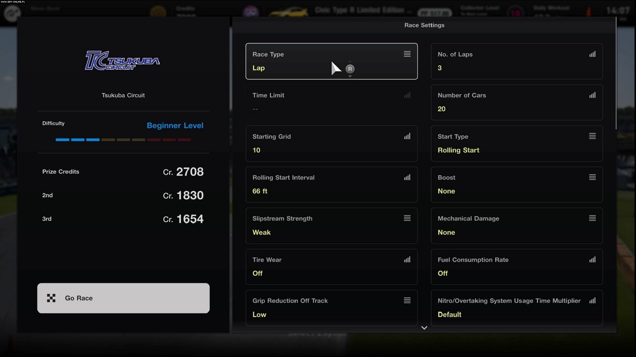
Task: Select the Nitro/Overtaking System Usage Time Multiplier
Action: [x=517, y=308]
